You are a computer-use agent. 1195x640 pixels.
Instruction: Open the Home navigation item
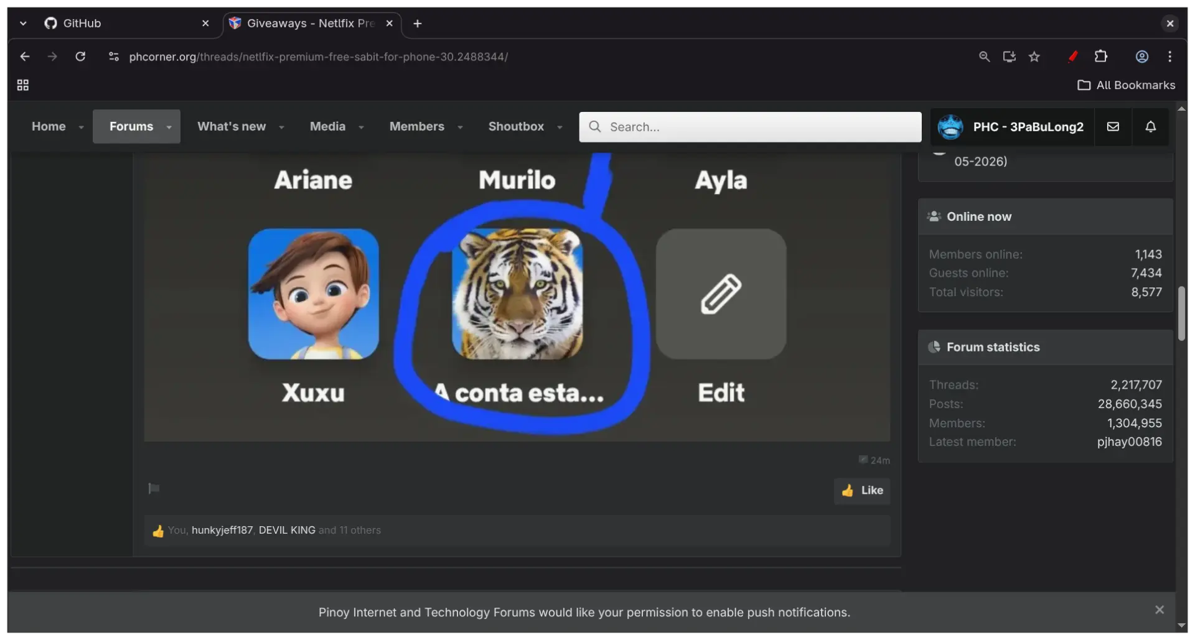tap(49, 127)
